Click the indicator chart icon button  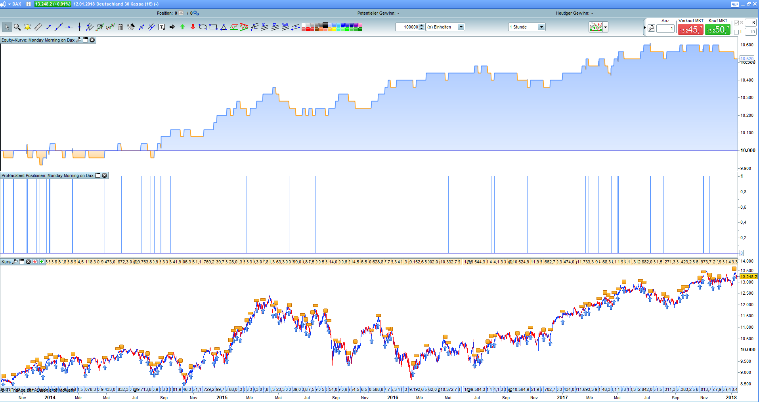point(596,27)
